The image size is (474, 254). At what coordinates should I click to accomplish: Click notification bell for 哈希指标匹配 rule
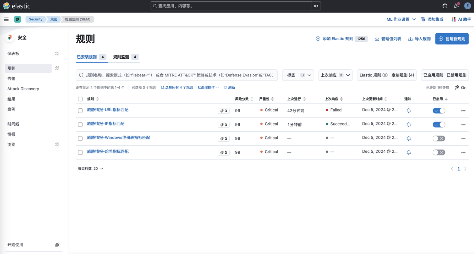(x=409, y=152)
